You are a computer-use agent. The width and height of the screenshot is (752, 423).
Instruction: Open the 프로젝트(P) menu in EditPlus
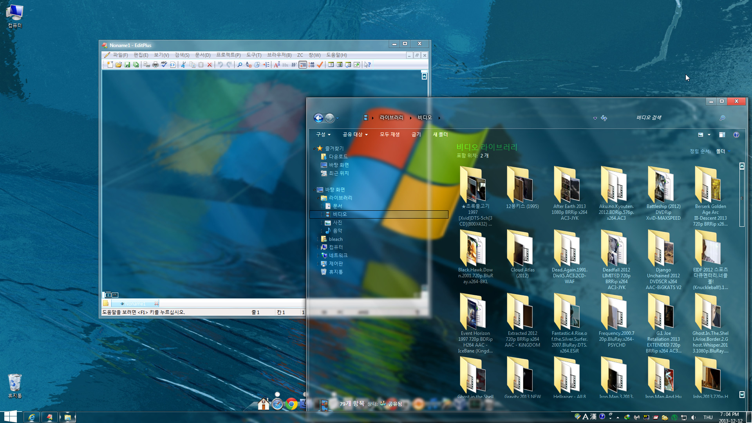click(229, 55)
